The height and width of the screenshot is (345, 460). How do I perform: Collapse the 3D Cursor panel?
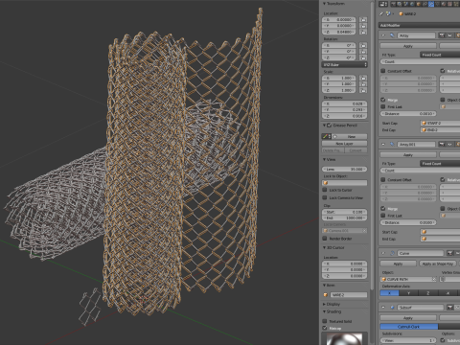325,247
